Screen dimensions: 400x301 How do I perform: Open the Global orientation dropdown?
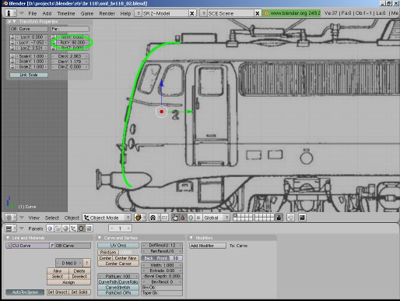pos(216,218)
